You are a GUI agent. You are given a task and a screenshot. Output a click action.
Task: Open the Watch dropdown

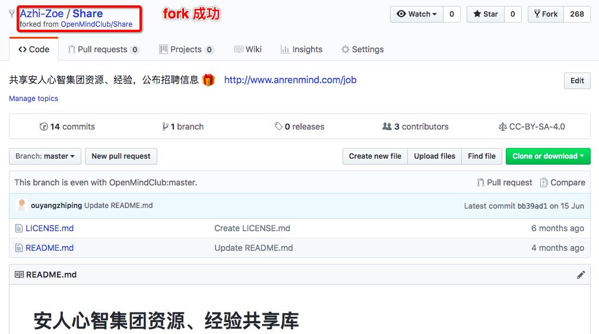[416, 14]
